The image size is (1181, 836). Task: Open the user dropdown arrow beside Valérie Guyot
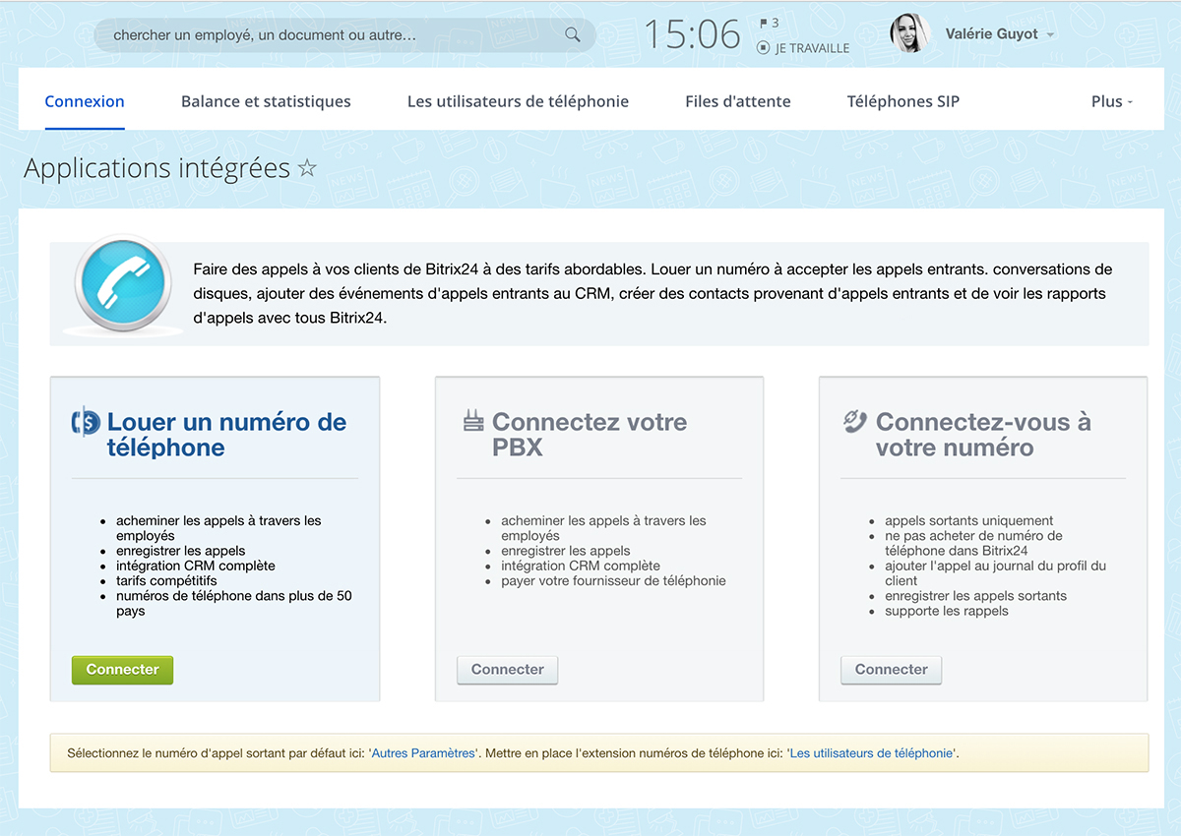click(1051, 35)
